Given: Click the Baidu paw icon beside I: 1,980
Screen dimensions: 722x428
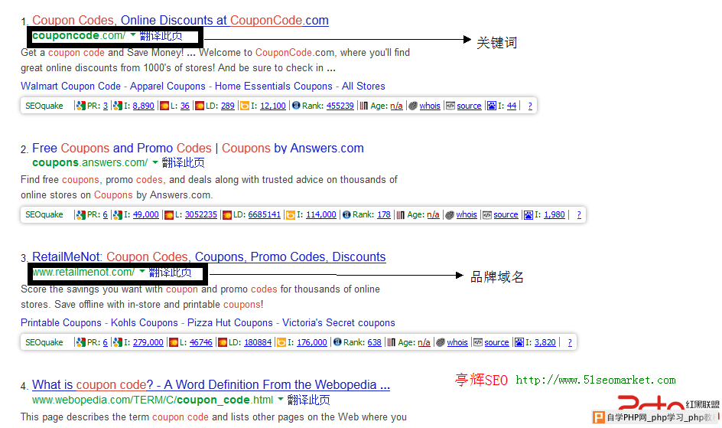Looking at the screenshot, I should [x=528, y=214].
